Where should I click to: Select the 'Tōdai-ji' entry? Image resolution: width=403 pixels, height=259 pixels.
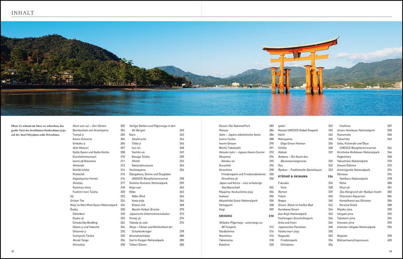(x=136, y=143)
